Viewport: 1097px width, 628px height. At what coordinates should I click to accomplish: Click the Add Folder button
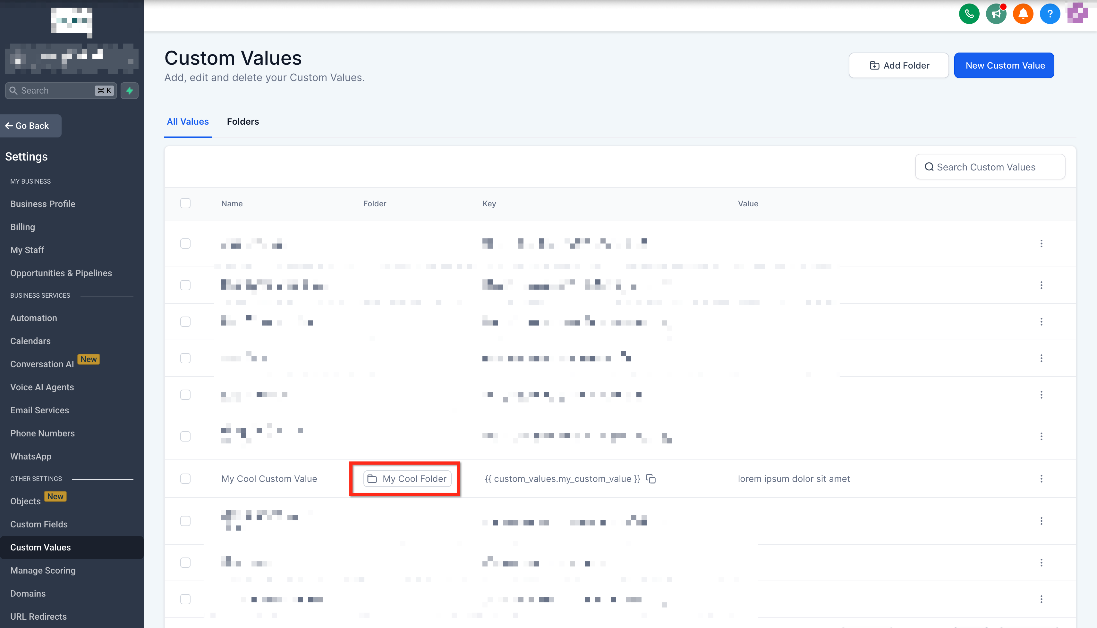click(898, 66)
